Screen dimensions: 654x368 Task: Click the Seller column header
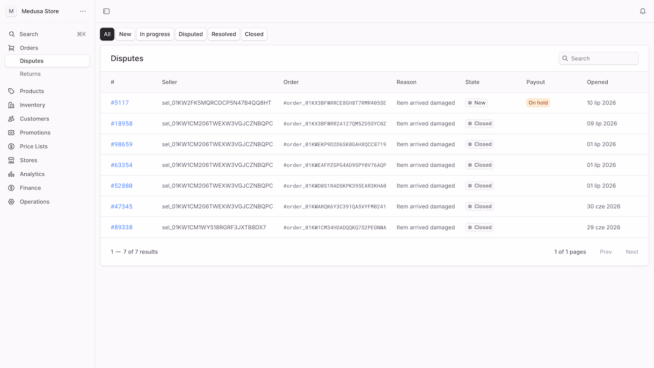point(169,82)
